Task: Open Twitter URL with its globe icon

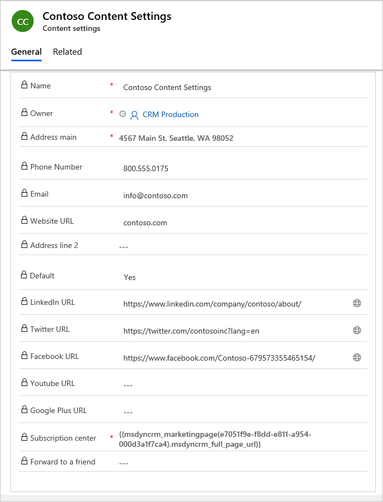Action: [x=356, y=330]
